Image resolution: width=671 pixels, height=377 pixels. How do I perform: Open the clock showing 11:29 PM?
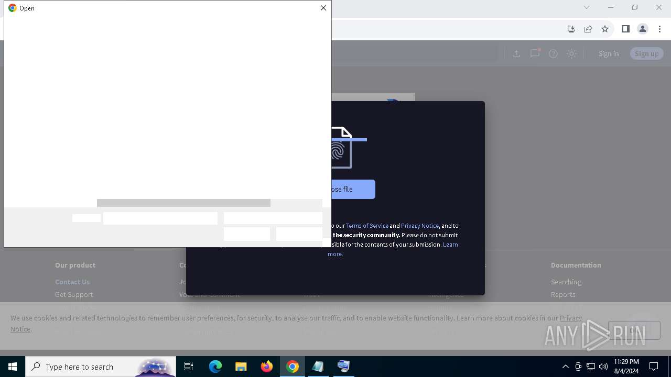pos(626,367)
